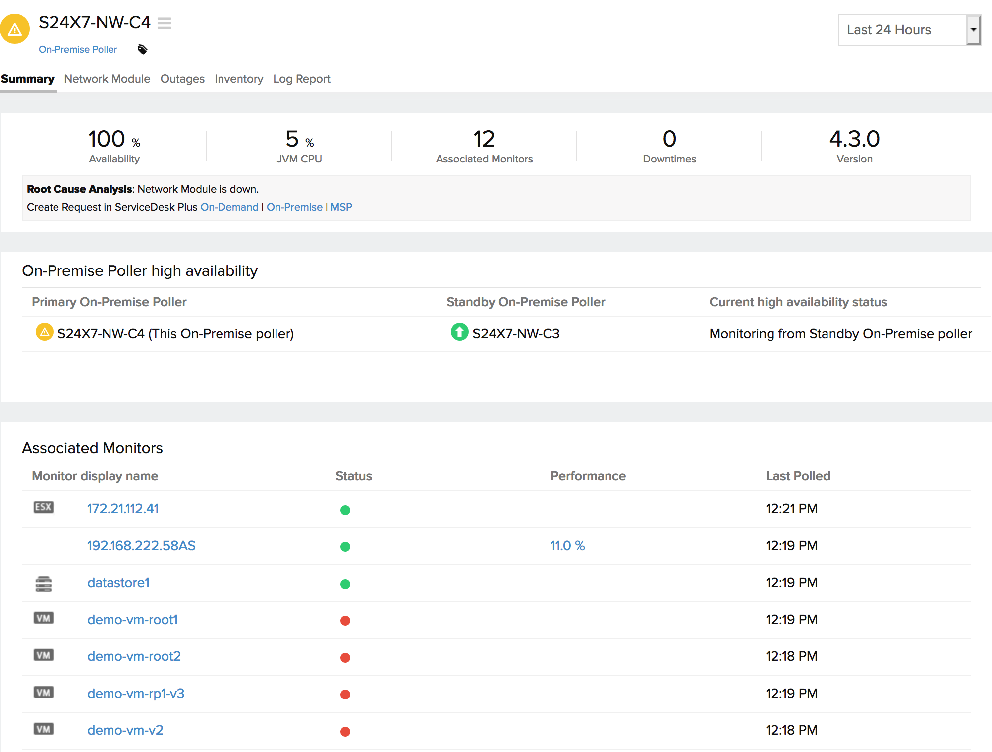Image resolution: width=992 pixels, height=752 pixels.
Task: Open the 192.168.222.58AS monitor link
Action: click(141, 546)
